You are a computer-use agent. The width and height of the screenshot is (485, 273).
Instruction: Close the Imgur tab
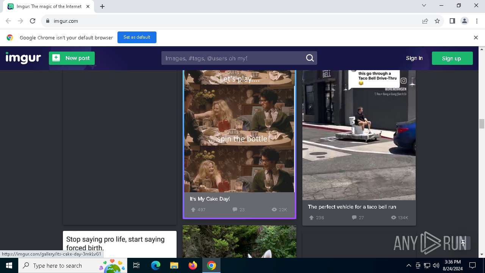[88, 6]
